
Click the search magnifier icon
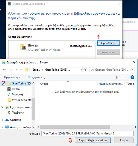(x=131, y=70)
